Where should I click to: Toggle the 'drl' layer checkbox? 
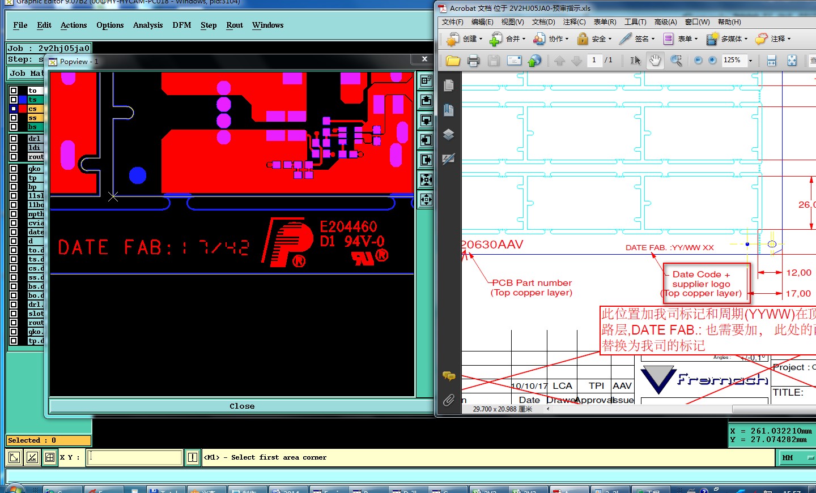point(14,139)
